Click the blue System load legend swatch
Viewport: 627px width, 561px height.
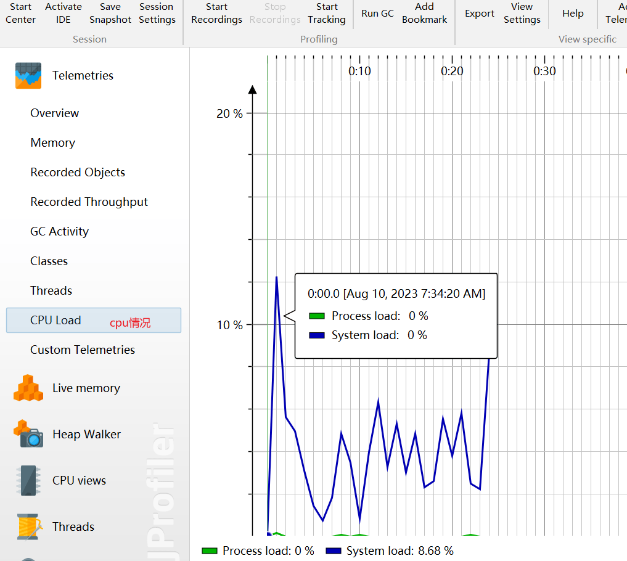(334, 551)
